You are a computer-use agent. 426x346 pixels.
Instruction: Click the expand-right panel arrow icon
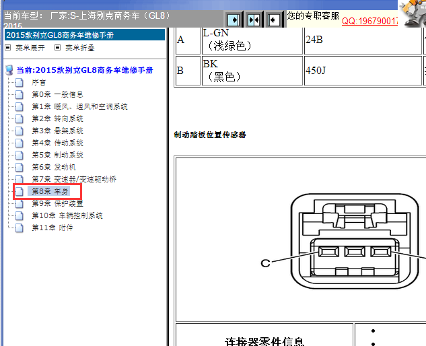click(234, 20)
